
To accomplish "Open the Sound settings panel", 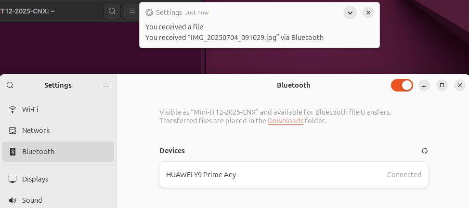I will pos(58,200).
